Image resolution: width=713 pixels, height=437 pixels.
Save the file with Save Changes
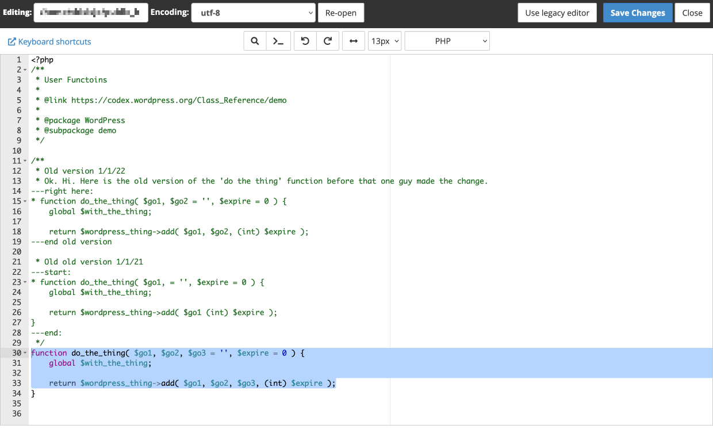pyautogui.click(x=638, y=13)
